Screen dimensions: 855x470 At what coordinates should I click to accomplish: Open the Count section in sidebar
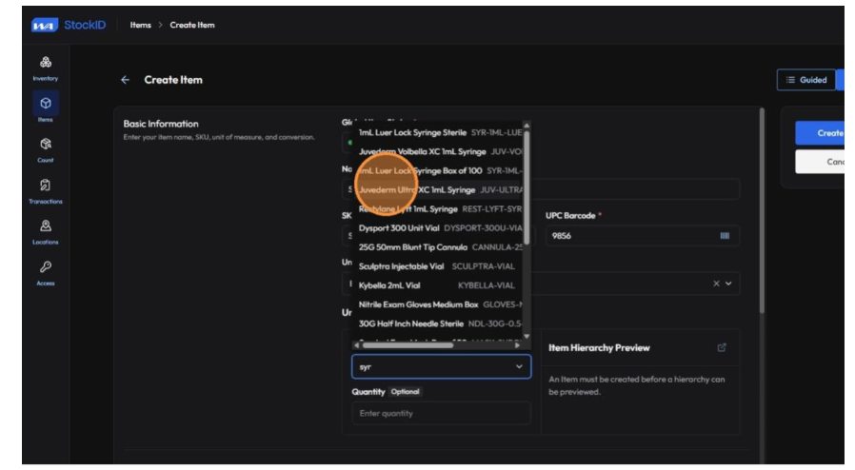click(x=46, y=150)
